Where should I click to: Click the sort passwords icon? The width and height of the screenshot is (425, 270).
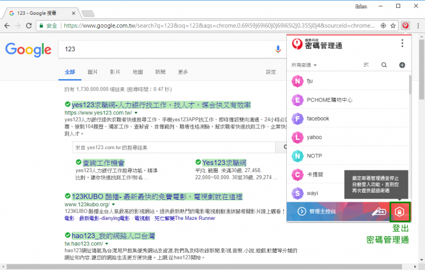tap(366, 65)
